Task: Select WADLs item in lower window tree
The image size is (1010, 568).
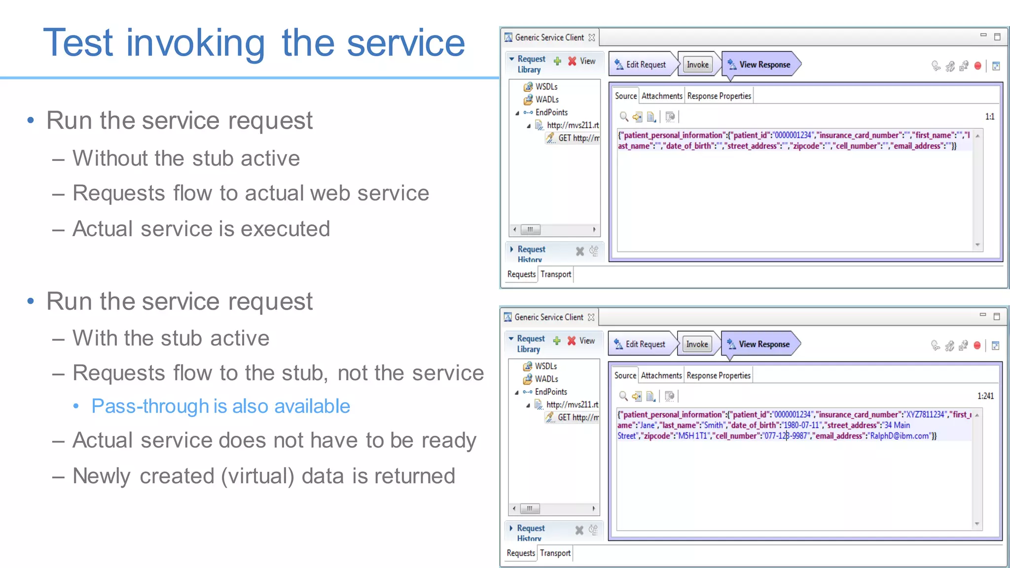Action: pos(541,379)
